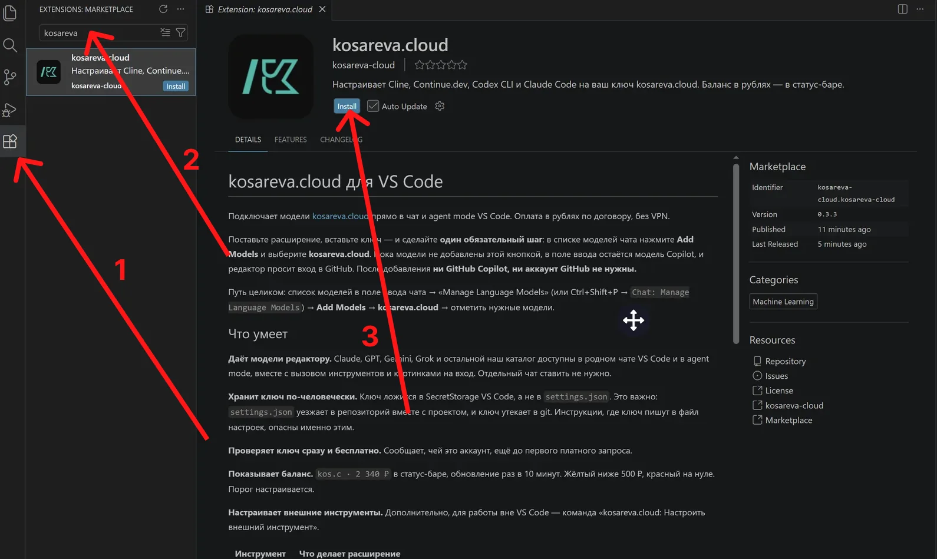
Task: Click the 'Что умеет' heading
Action: (258, 334)
